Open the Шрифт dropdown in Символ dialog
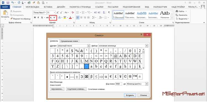Screen dimensions: 207x102 click(x=89, y=46)
